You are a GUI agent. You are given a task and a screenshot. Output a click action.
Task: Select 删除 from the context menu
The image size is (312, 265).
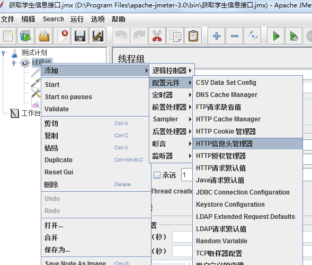pos(95,184)
